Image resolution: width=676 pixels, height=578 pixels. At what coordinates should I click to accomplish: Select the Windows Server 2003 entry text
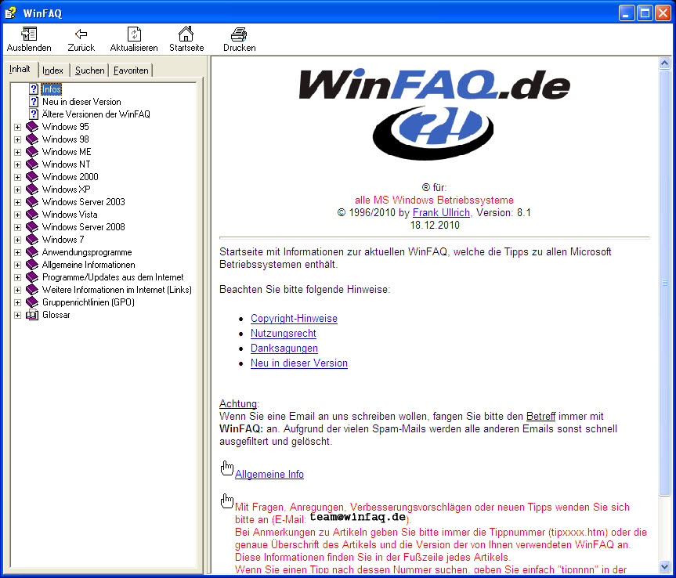[x=84, y=202]
